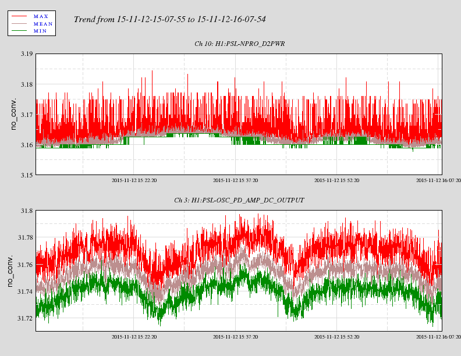
Task: Click the no_conv. axis label of top chart
Action: [13, 114]
